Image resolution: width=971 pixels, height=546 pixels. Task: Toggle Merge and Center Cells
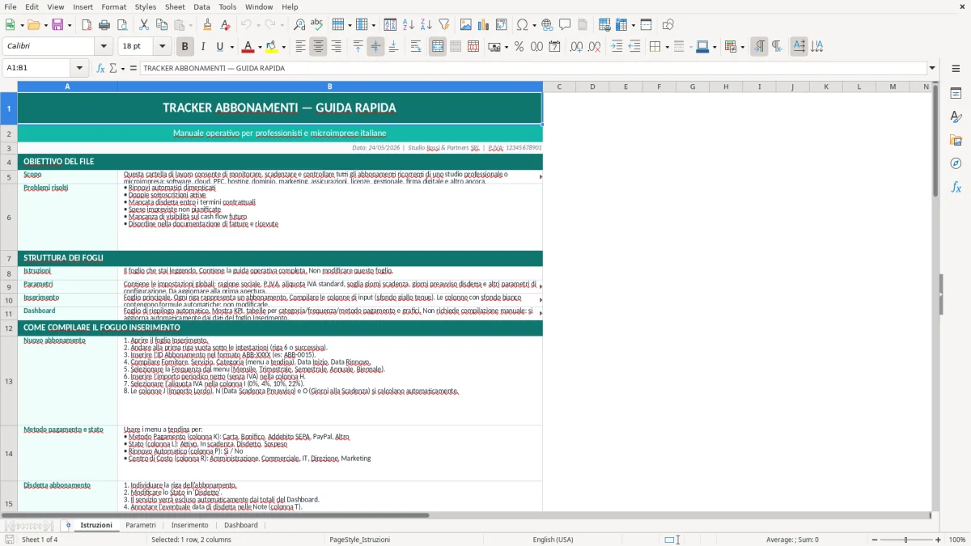[438, 47]
